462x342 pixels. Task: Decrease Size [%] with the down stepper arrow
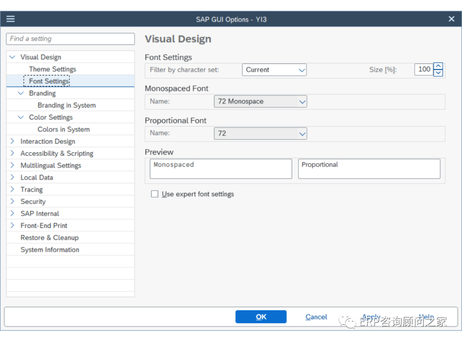point(438,73)
